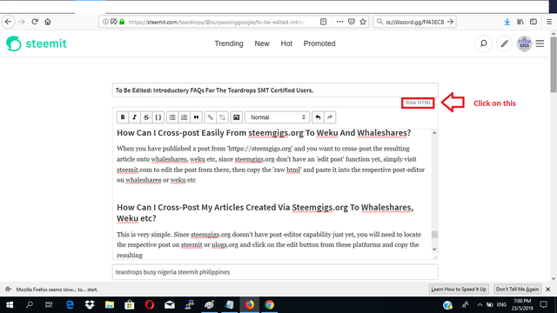The height and width of the screenshot is (313, 557).
Task: Add hyperlink using link icon
Action: pyautogui.click(x=211, y=117)
